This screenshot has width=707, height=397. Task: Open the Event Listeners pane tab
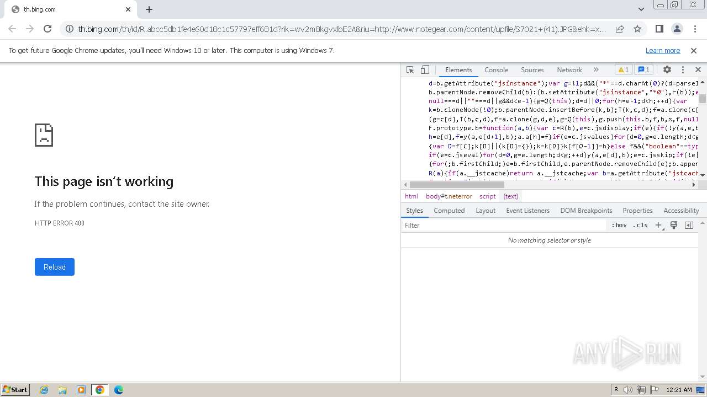point(527,211)
